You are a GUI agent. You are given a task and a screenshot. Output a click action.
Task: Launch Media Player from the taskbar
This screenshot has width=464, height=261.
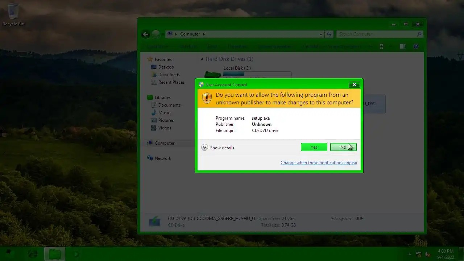pos(76,254)
